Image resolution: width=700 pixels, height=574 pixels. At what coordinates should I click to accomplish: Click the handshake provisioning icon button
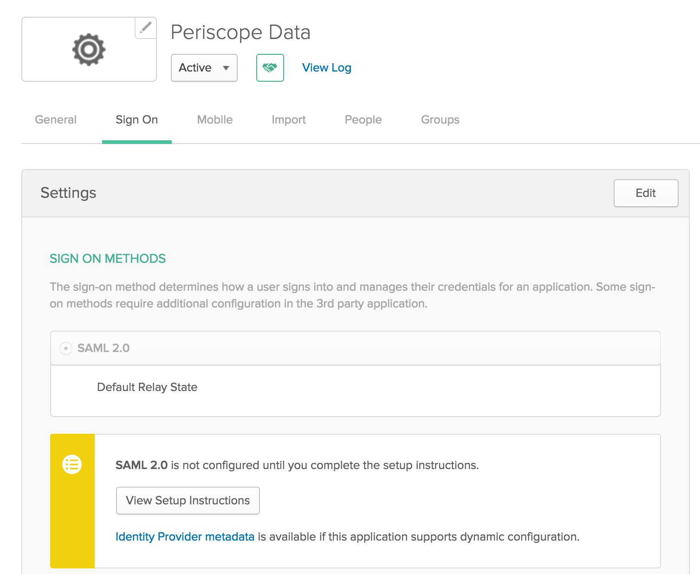[270, 68]
